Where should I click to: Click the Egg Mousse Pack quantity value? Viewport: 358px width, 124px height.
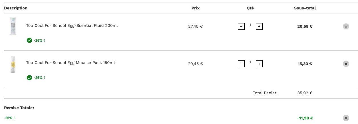250,62
